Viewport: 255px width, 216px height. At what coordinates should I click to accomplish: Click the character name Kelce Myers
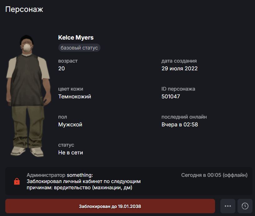click(76, 37)
